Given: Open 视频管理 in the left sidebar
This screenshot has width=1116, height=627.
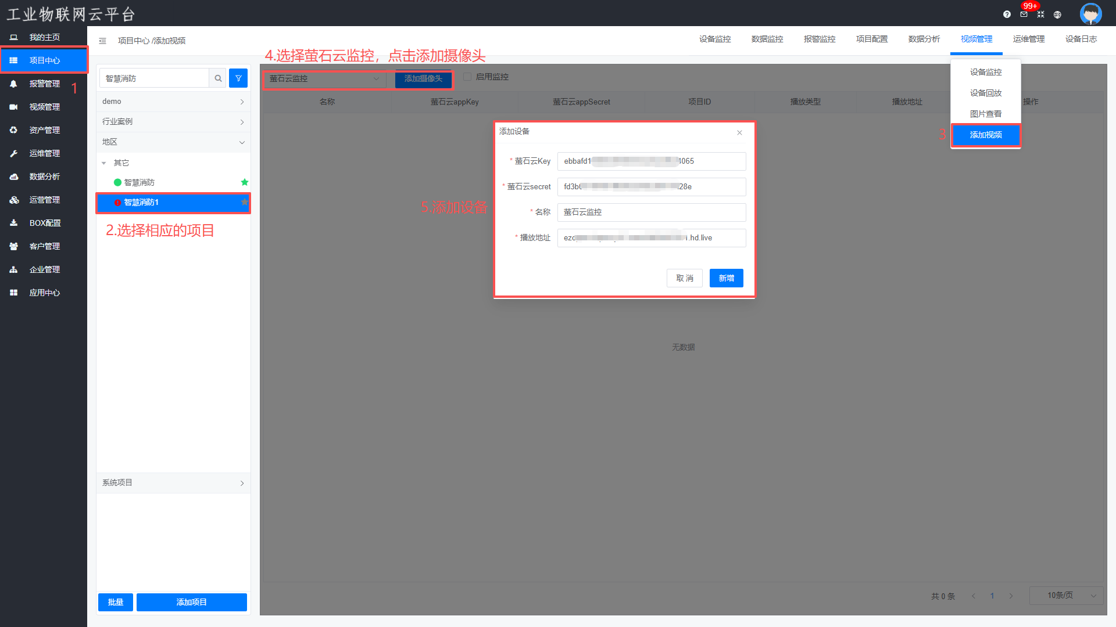Looking at the screenshot, I should [44, 107].
